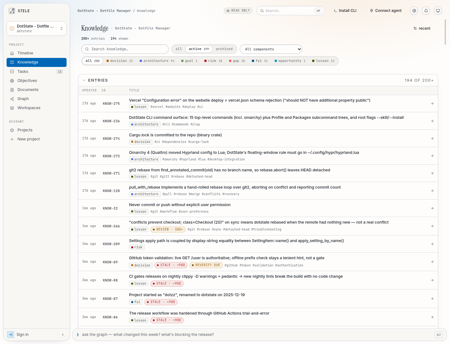Image resolution: width=450 pixels, height=344 pixels.
Task: Click the REVERIFY DUE badge
Action: (206, 265)
